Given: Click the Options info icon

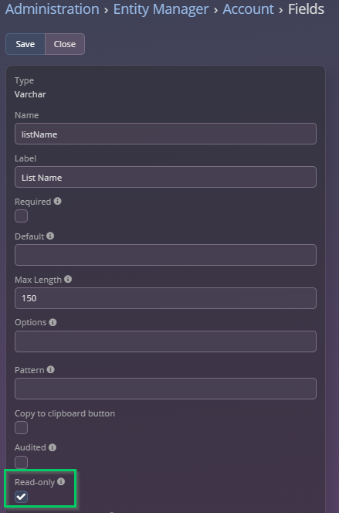Looking at the screenshot, I should 53,322.
